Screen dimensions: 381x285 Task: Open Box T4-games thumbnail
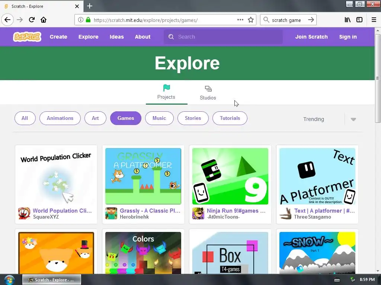(x=230, y=253)
